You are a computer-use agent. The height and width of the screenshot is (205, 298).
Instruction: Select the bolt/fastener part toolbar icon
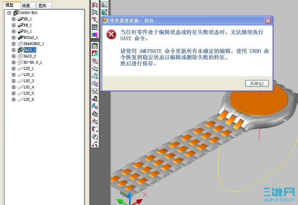click(95, 12)
